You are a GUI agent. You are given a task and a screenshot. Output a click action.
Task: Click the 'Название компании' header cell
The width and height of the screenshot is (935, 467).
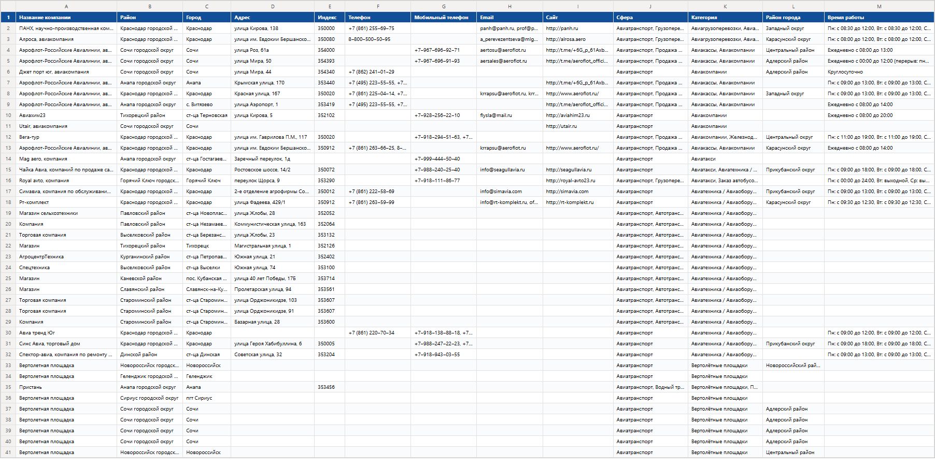66,17
